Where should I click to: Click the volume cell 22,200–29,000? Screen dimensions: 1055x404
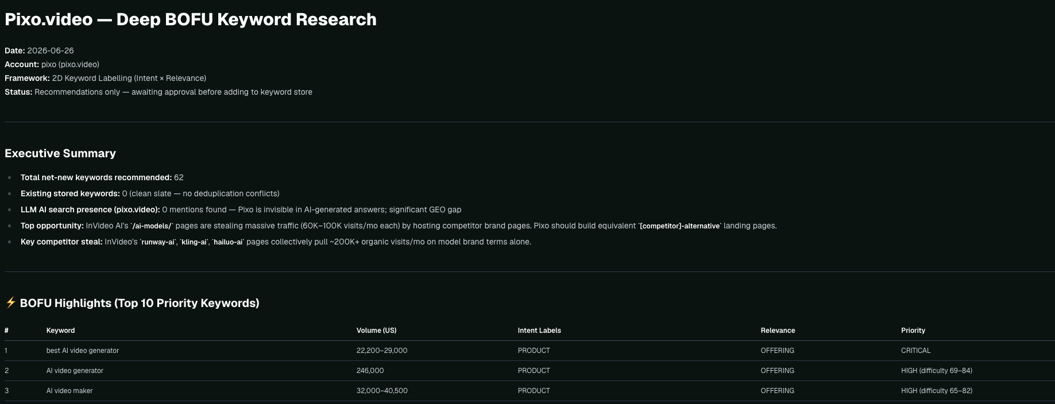[382, 351]
